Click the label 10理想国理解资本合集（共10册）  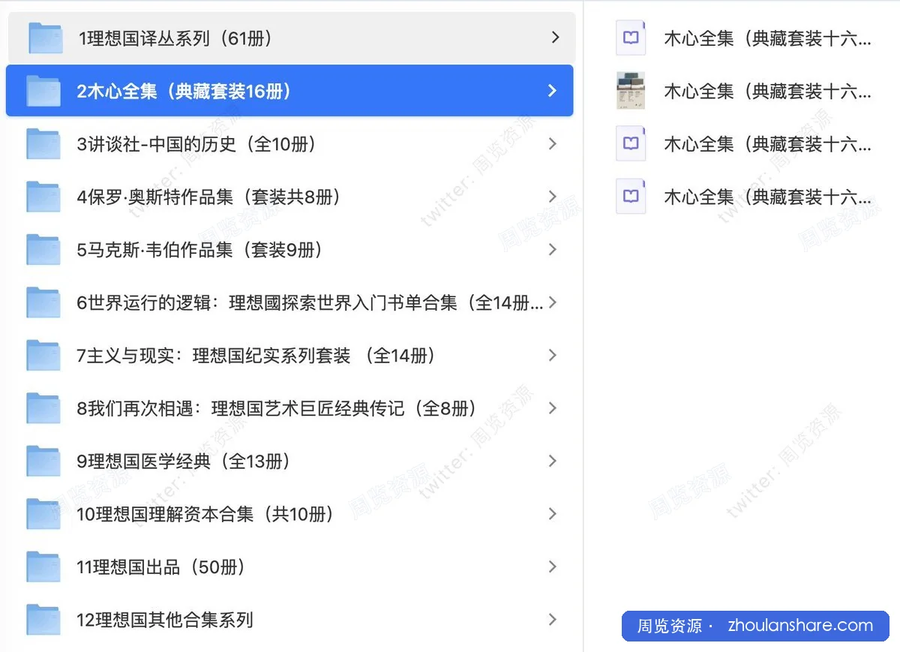click(x=205, y=515)
